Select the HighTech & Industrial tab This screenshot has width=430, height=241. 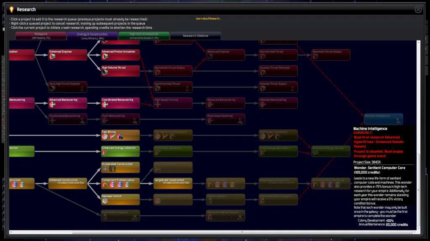(x=144, y=36)
